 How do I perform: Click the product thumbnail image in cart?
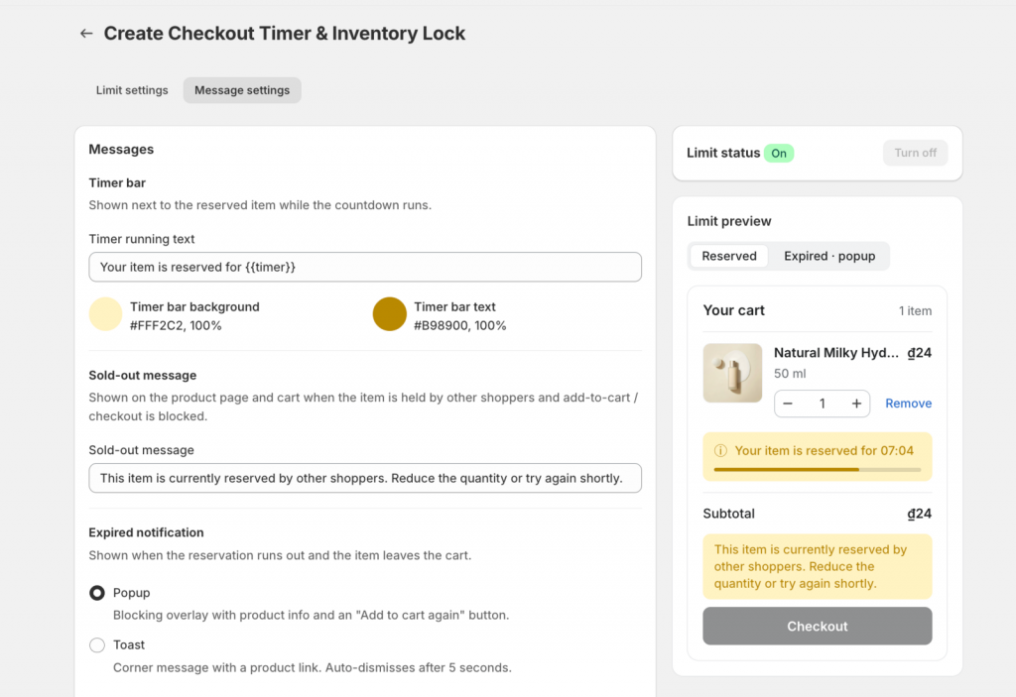732,373
